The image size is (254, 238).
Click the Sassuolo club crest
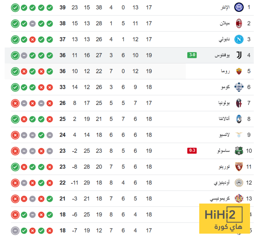[x=239, y=150]
